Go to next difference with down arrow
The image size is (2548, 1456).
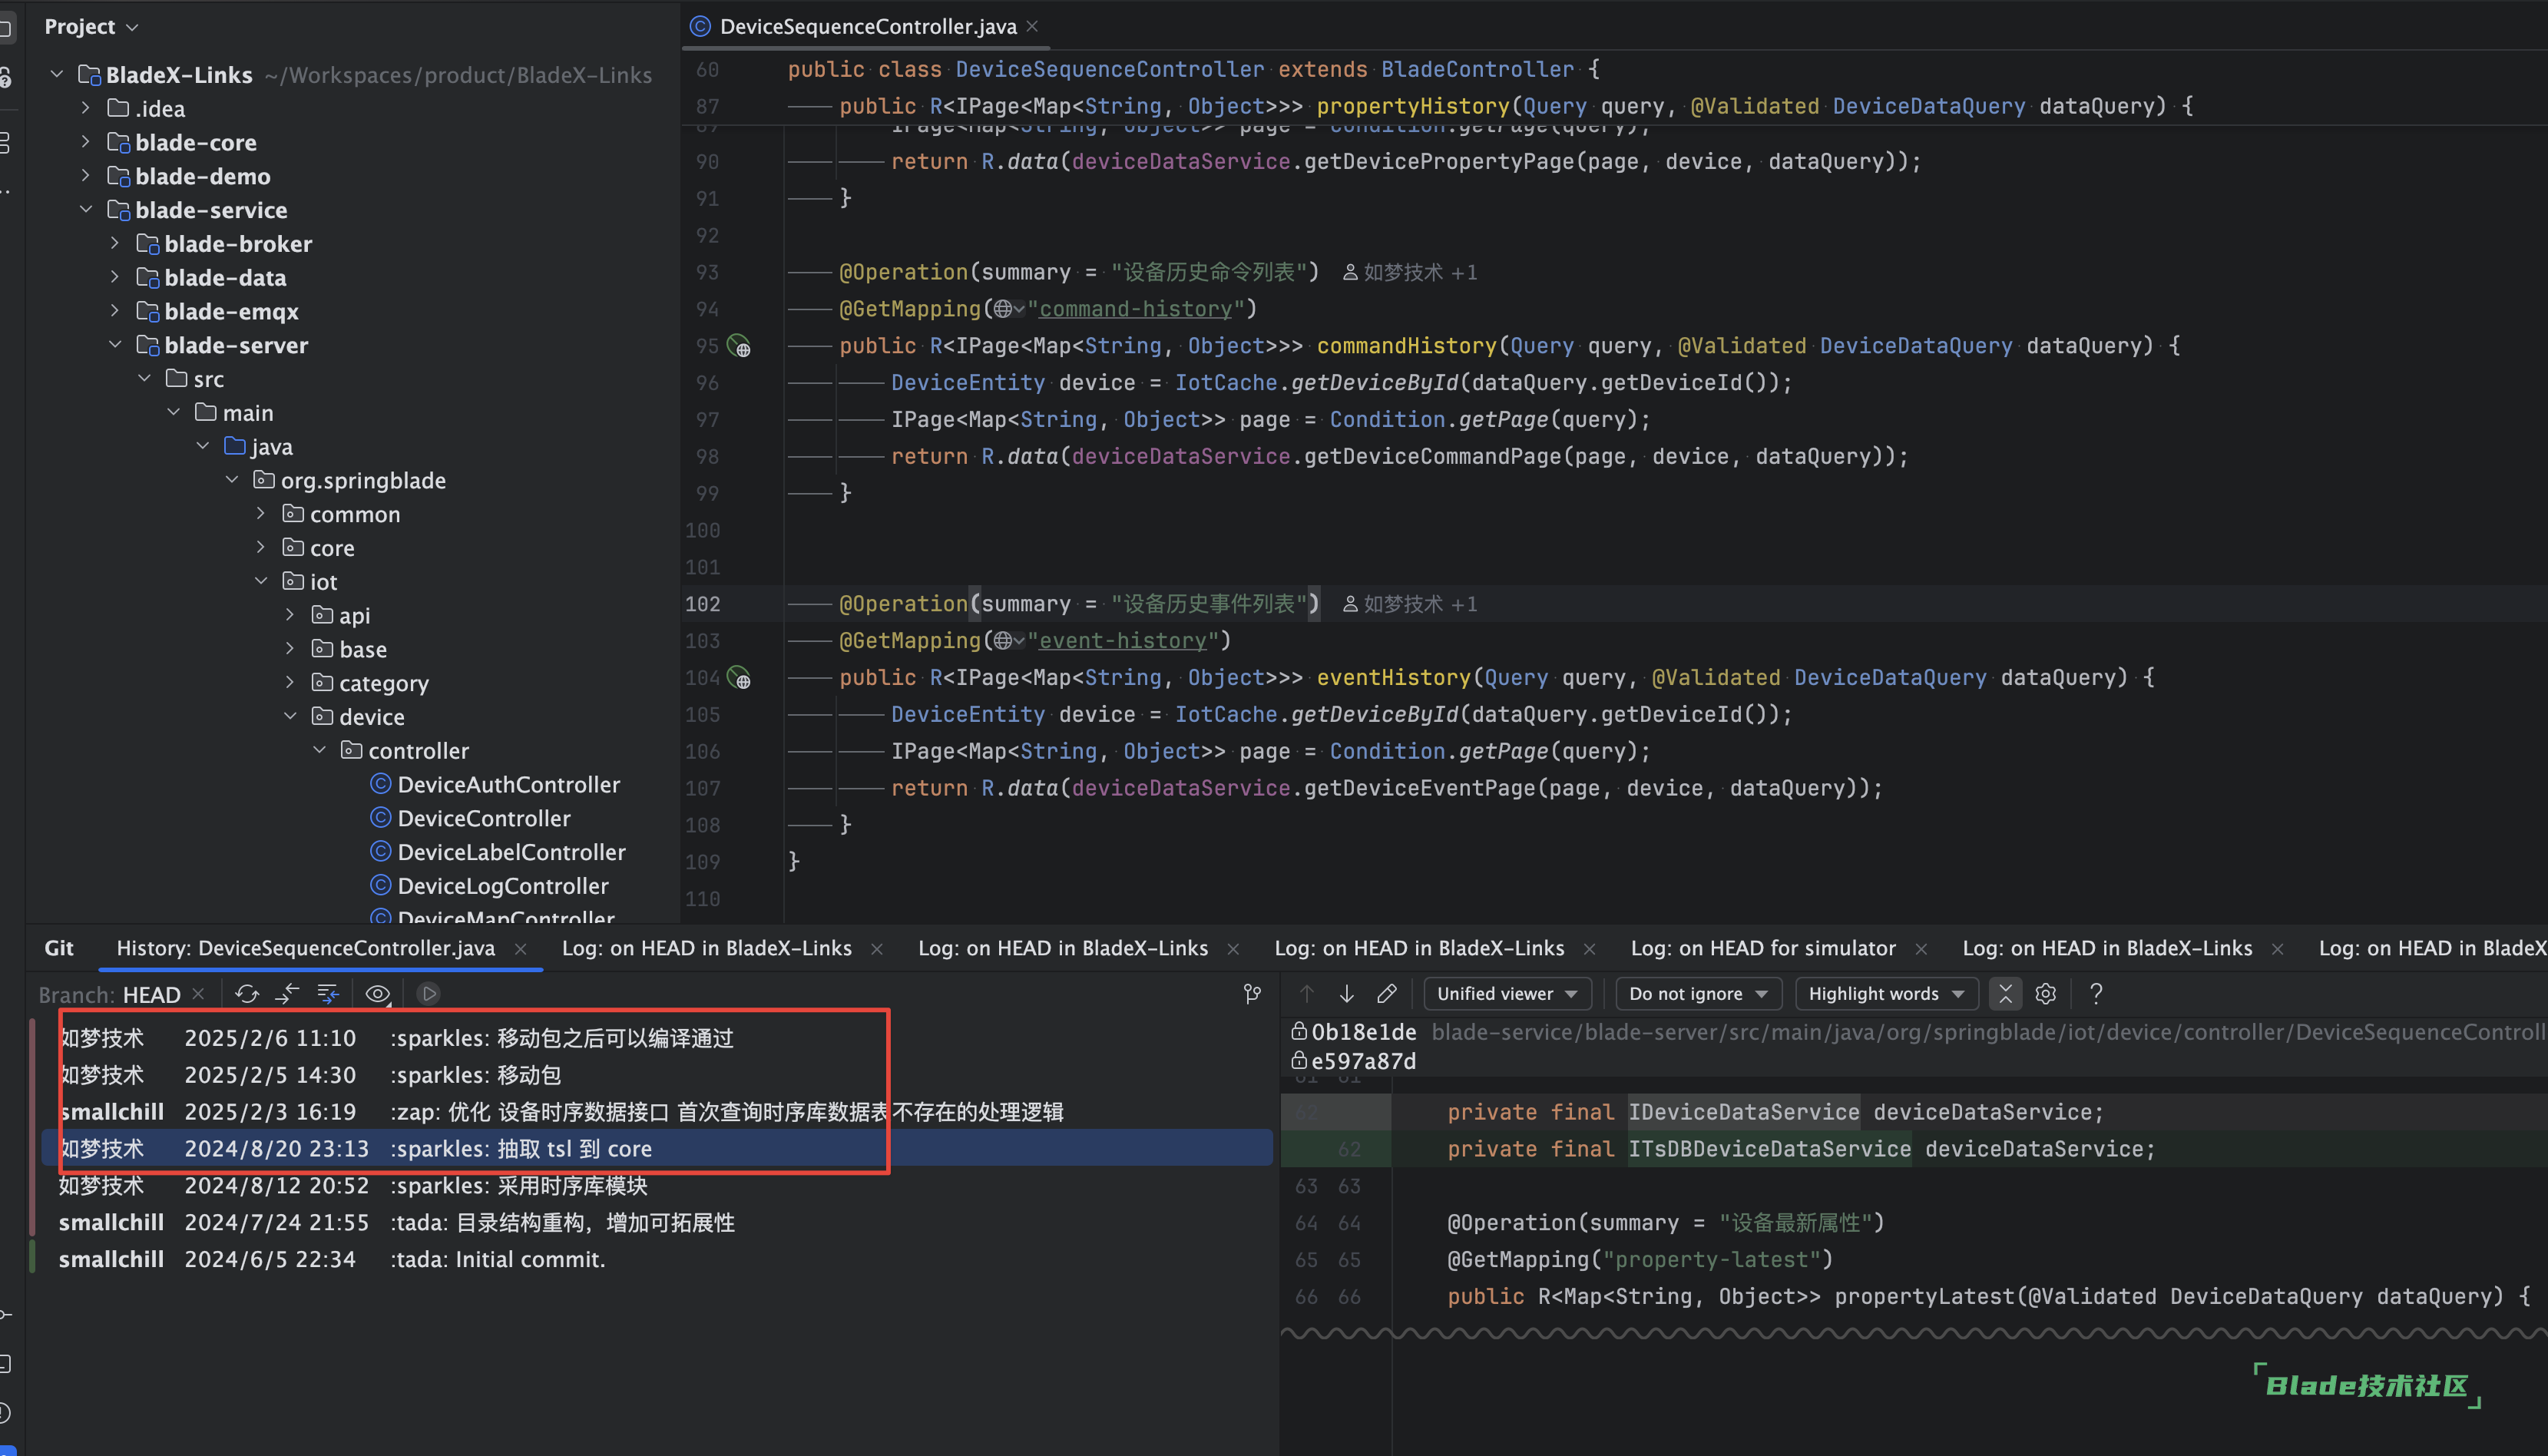(1346, 994)
